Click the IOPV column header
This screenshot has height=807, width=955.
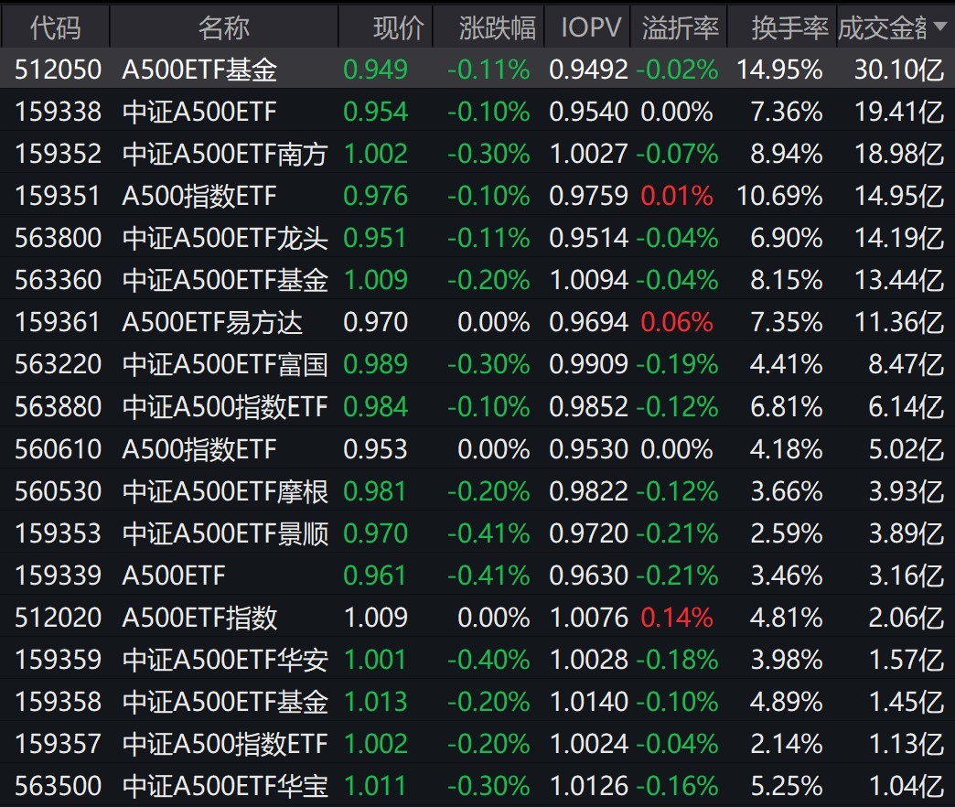point(590,28)
